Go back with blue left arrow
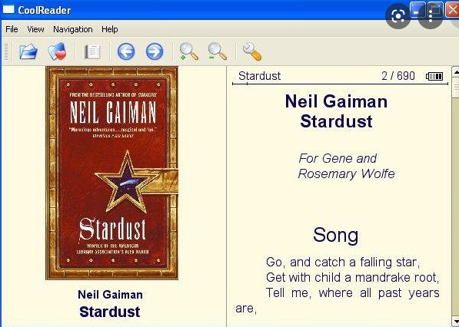This screenshot has width=459, height=327. [x=126, y=51]
